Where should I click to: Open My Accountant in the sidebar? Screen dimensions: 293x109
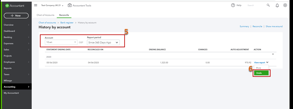point(11,93)
